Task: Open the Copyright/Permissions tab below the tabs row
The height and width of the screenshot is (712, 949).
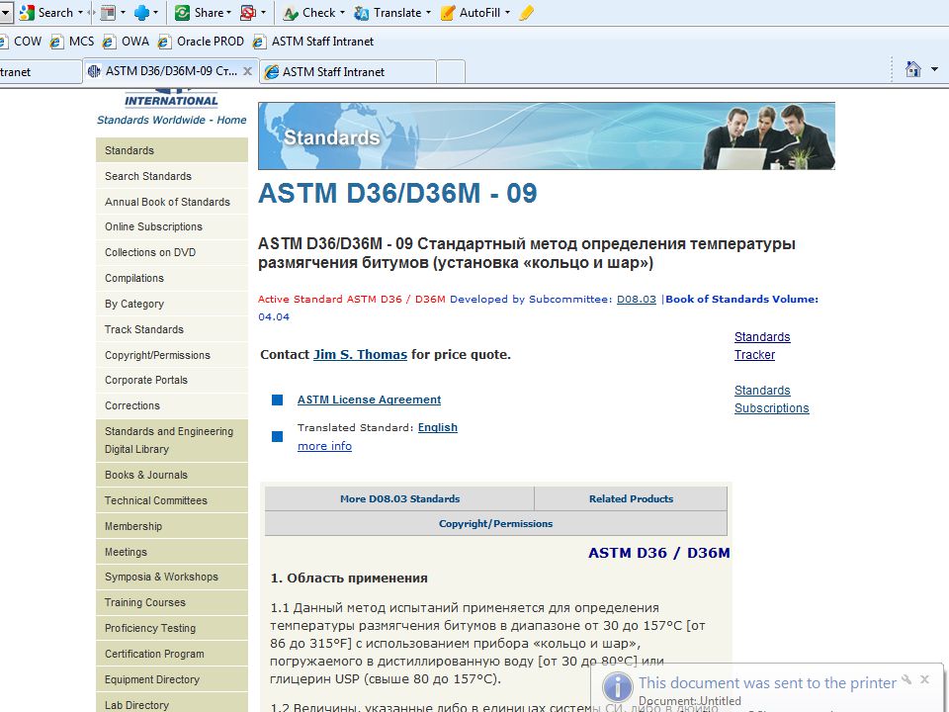Action: coord(495,524)
